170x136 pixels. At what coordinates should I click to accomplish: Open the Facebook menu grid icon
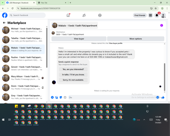click(x=150, y=15)
